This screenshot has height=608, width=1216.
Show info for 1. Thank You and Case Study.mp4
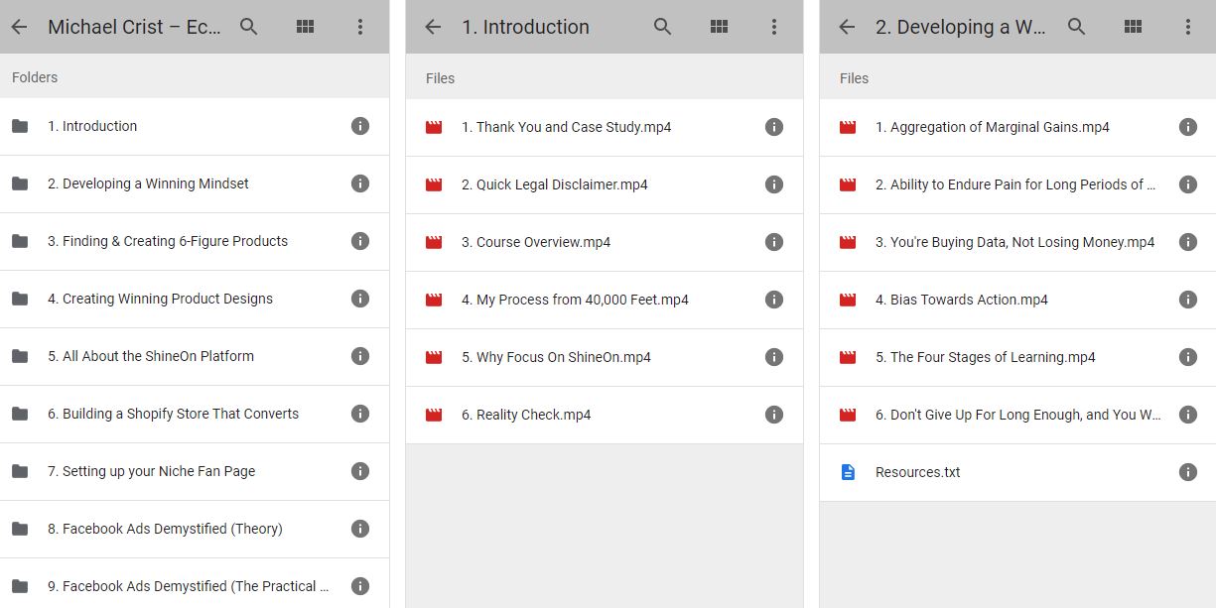point(774,127)
